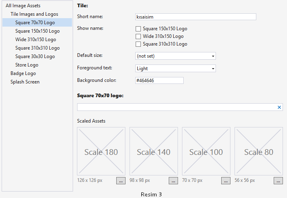Image resolution: width=287 pixels, height=198 pixels.
Task: Open the Store Logo tree item
Action: pyautogui.click(x=27, y=65)
